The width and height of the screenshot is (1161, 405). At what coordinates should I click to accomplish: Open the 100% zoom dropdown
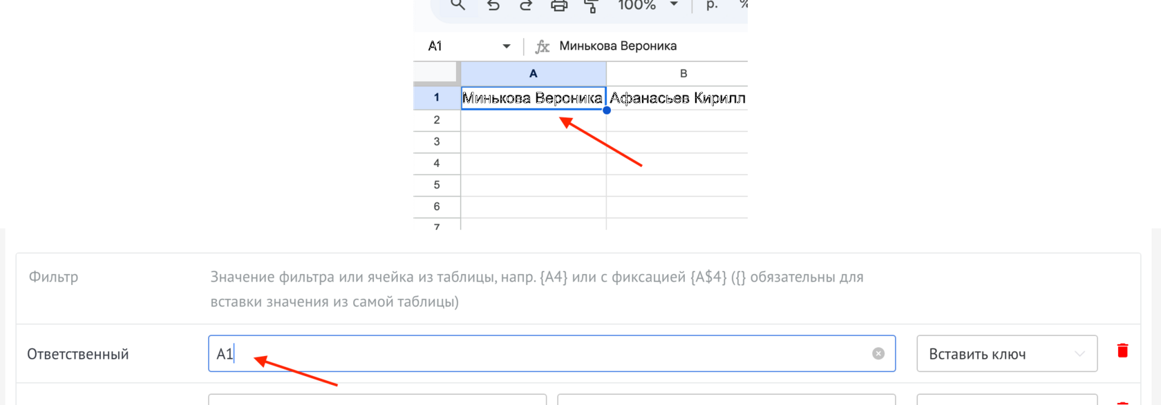pyautogui.click(x=647, y=6)
